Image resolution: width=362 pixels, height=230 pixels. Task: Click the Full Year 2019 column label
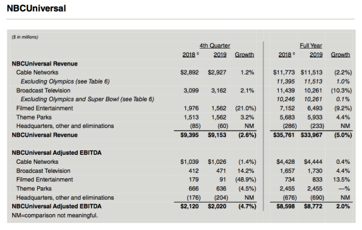click(x=316, y=55)
